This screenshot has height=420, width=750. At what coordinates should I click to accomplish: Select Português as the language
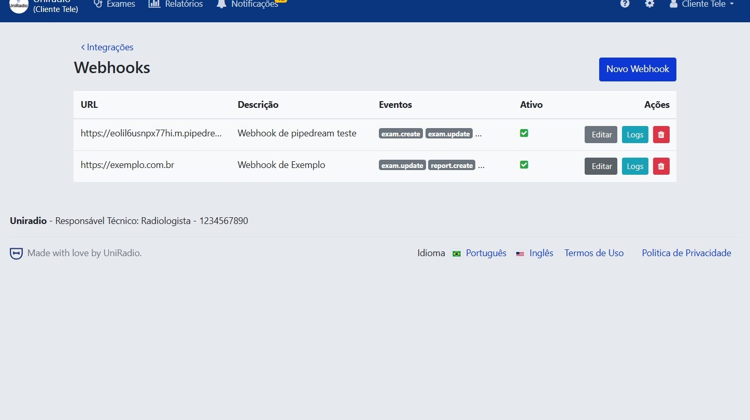click(x=486, y=253)
